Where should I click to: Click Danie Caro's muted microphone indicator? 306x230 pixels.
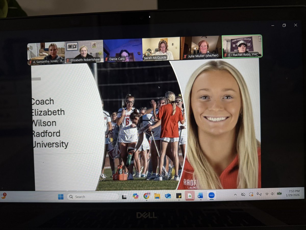[107, 59]
